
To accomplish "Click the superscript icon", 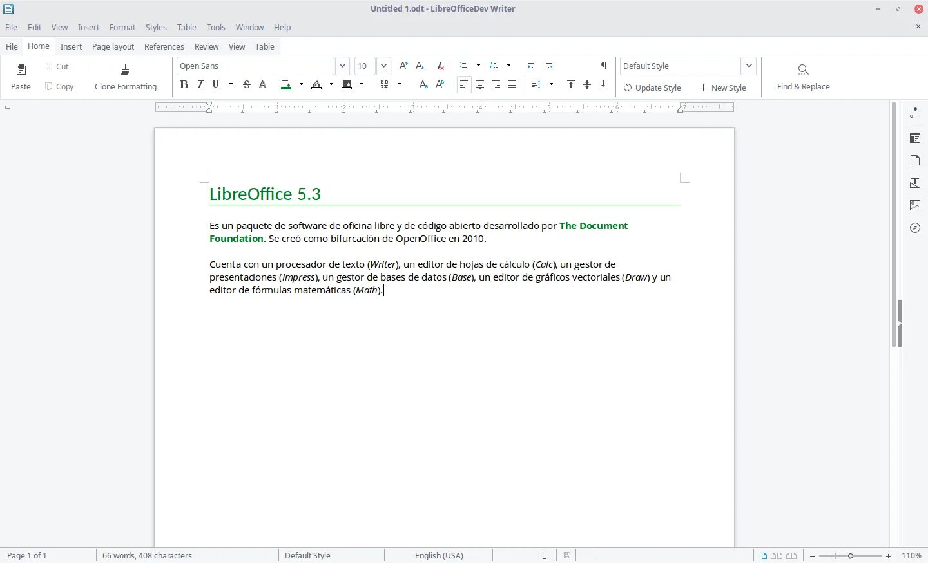I will (440, 85).
